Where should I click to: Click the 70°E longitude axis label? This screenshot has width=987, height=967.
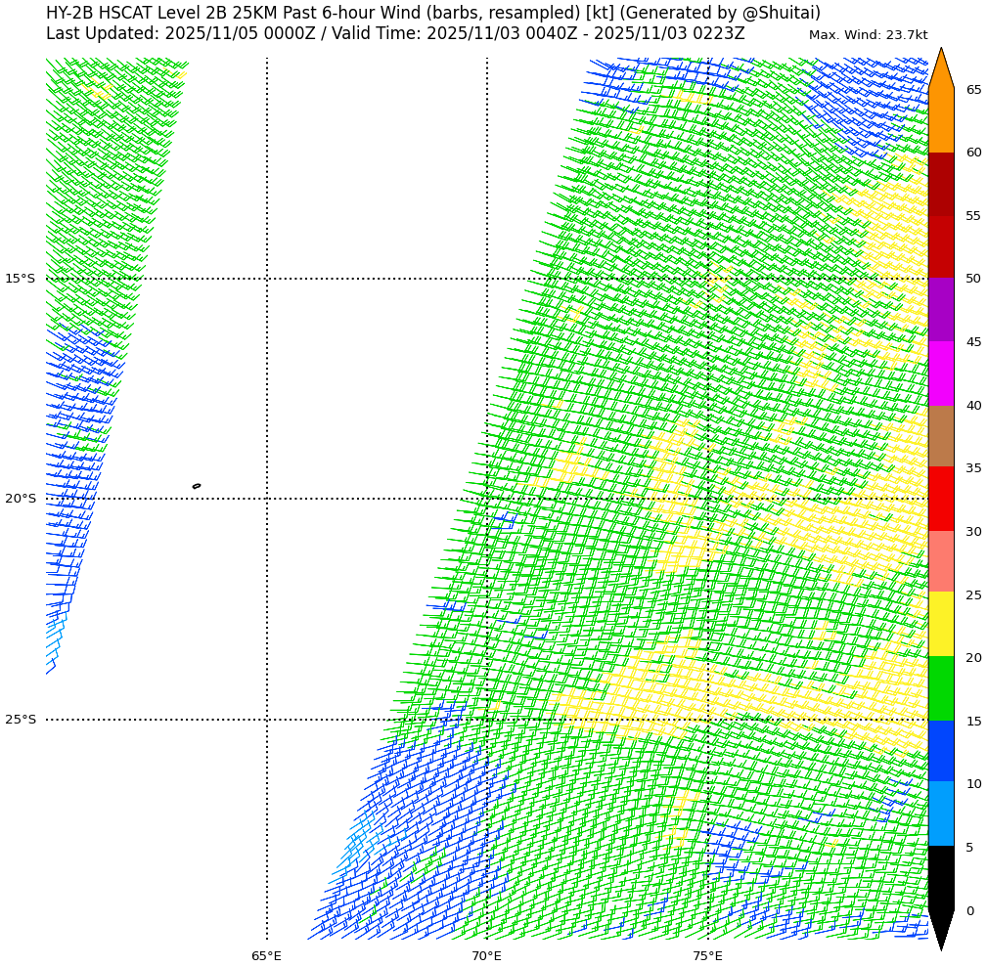487,955
